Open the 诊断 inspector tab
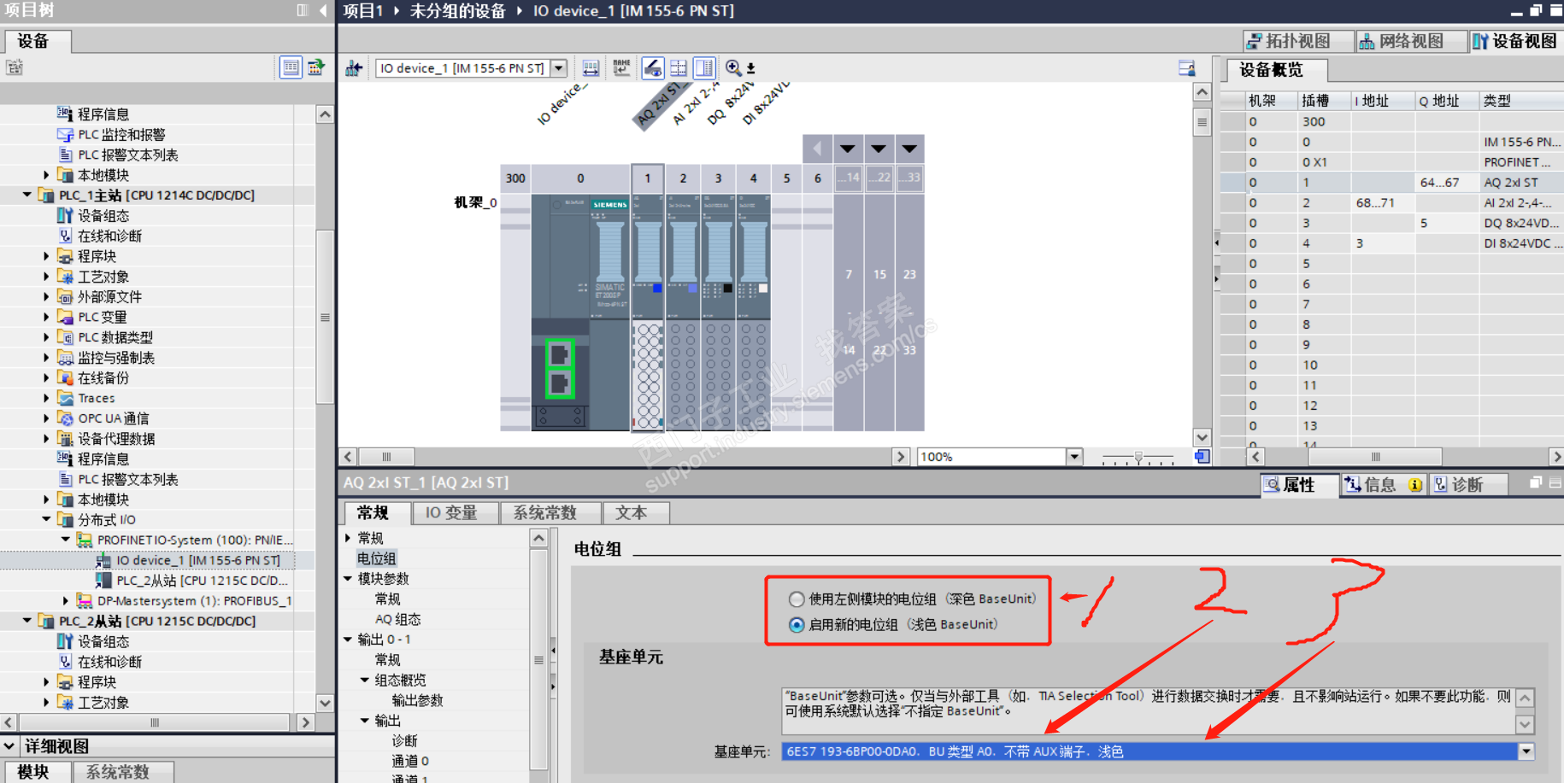 pos(1468,485)
